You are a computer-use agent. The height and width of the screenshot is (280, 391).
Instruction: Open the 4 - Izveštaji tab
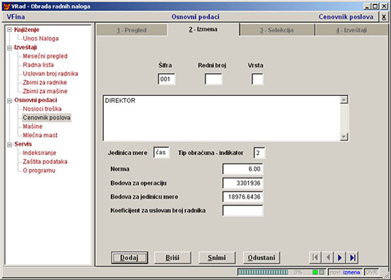pyautogui.click(x=351, y=30)
